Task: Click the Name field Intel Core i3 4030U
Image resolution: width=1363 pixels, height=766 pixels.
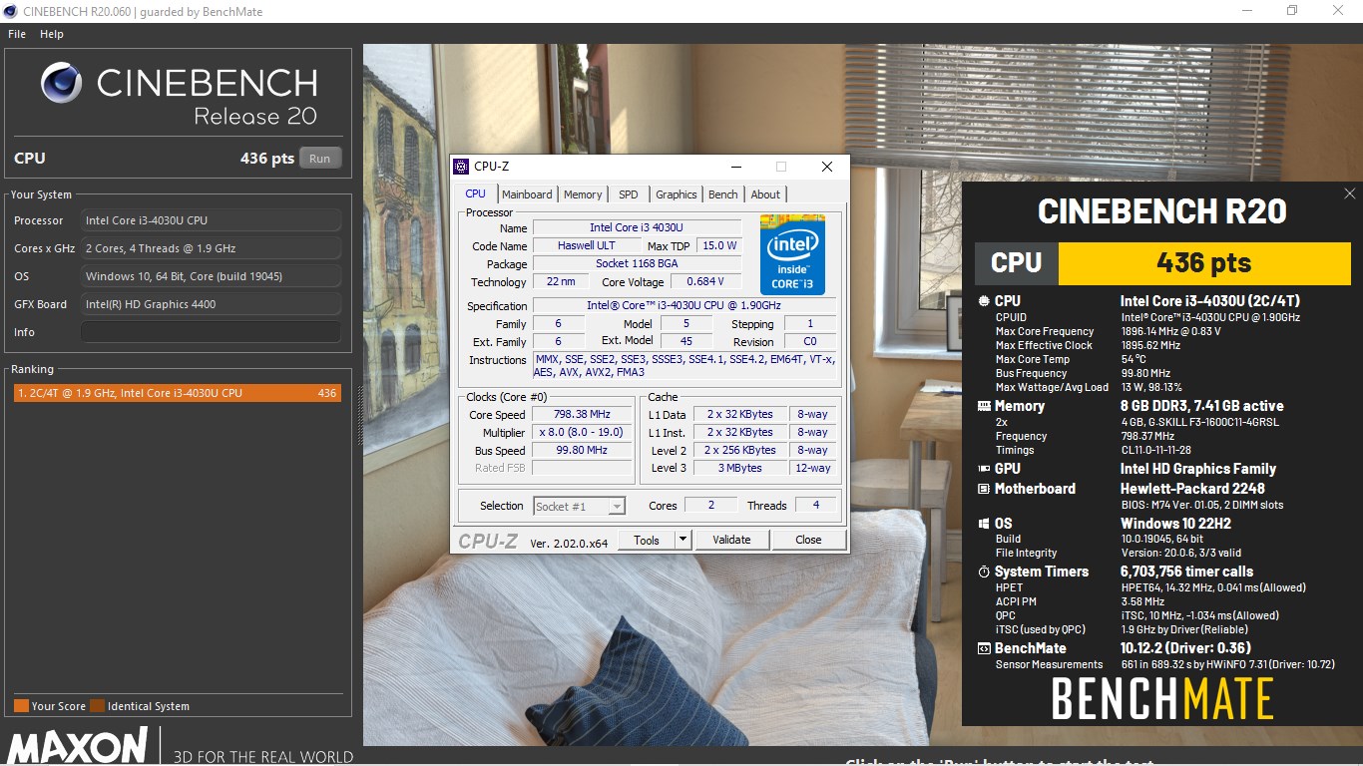Action: 637,227
